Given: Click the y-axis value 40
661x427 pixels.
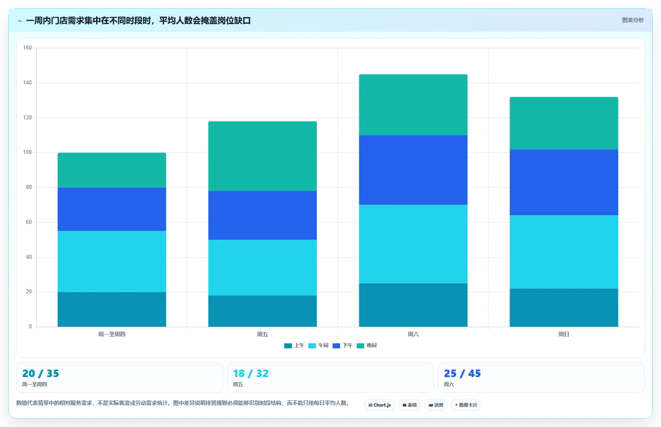Looking at the screenshot, I should 29,257.
